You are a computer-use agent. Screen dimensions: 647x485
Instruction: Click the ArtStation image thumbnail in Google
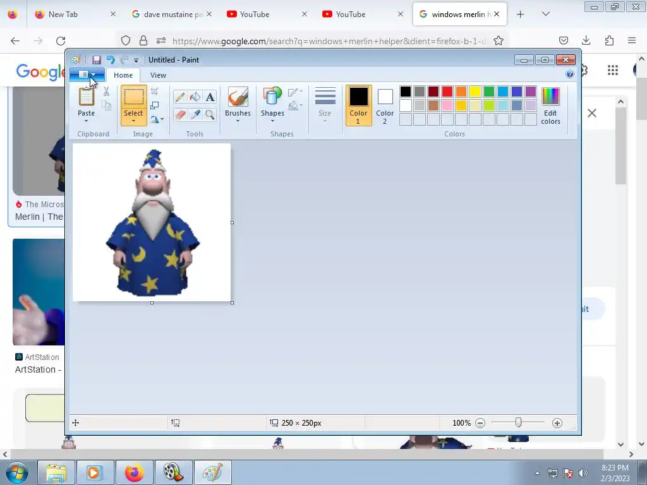point(39,292)
